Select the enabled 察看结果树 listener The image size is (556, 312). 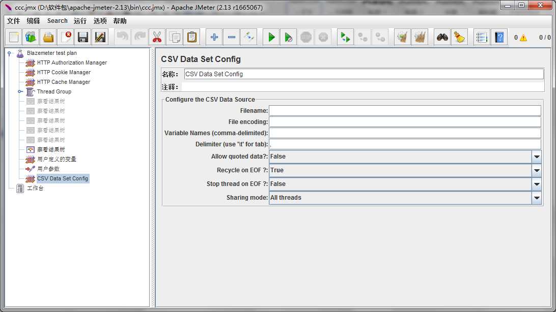point(51,149)
